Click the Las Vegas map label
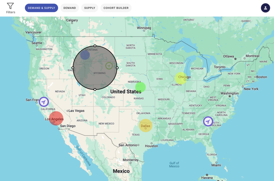The image size is (274, 181). tap(76, 111)
